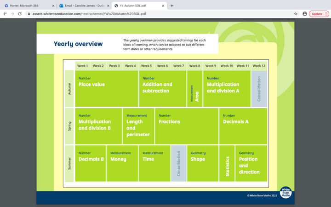Screen dimensions: 331x207
Task: Switch to Home Microsoft 365 tab
Action: pos(25,6)
